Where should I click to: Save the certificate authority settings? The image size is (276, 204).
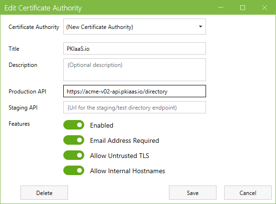click(x=193, y=193)
